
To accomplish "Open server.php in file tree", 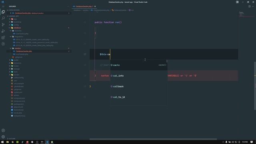I will point(18,113).
